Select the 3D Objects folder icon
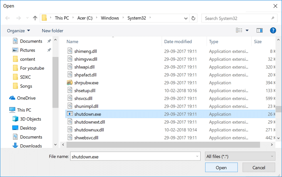 click(x=15, y=119)
